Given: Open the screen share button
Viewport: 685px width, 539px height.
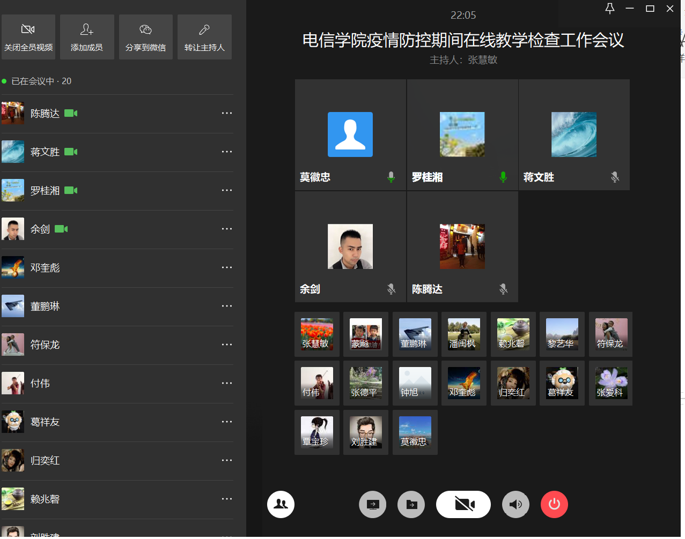Looking at the screenshot, I should pyautogui.click(x=372, y=504).
